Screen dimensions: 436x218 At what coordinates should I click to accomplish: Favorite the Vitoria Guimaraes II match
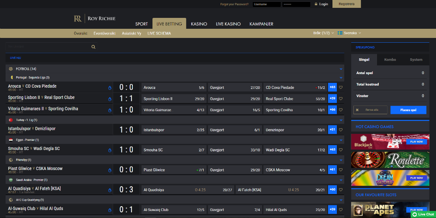[341, 109]
